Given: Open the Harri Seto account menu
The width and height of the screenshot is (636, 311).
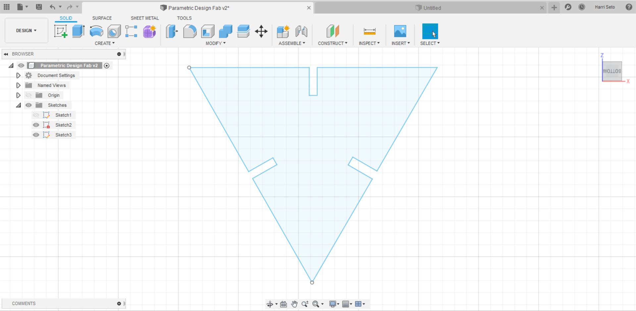Looking at the screenshot, I should (605, 7).
